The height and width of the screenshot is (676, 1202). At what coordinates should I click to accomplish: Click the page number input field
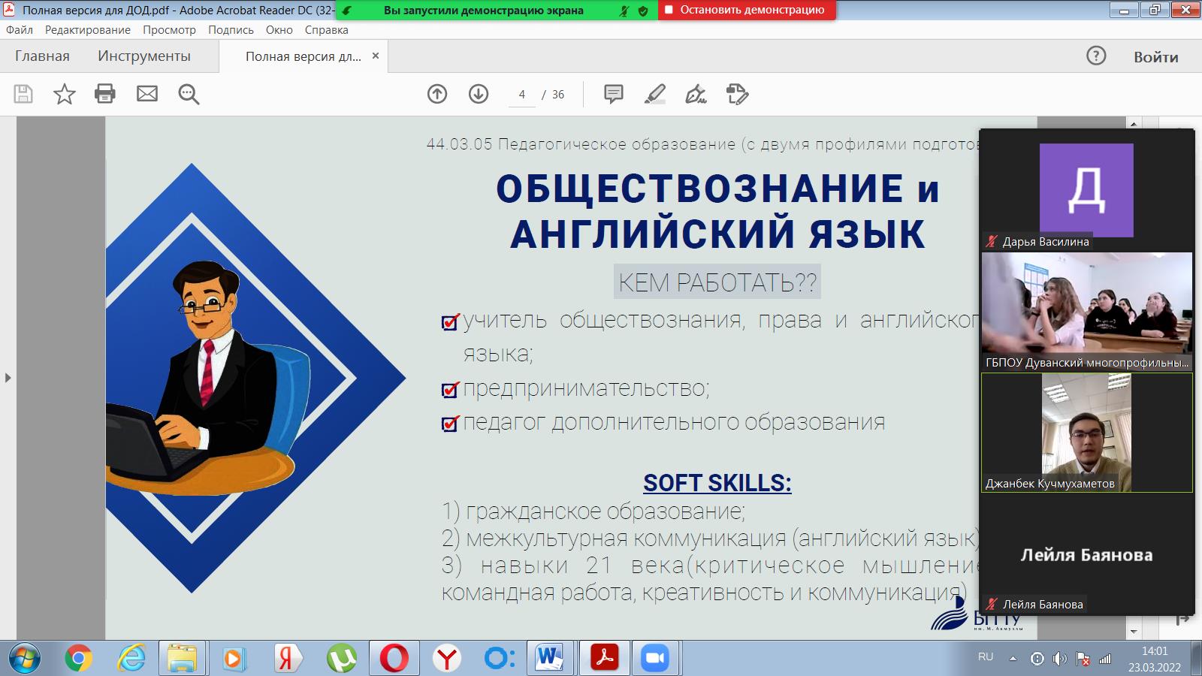(x=521, y=95)
